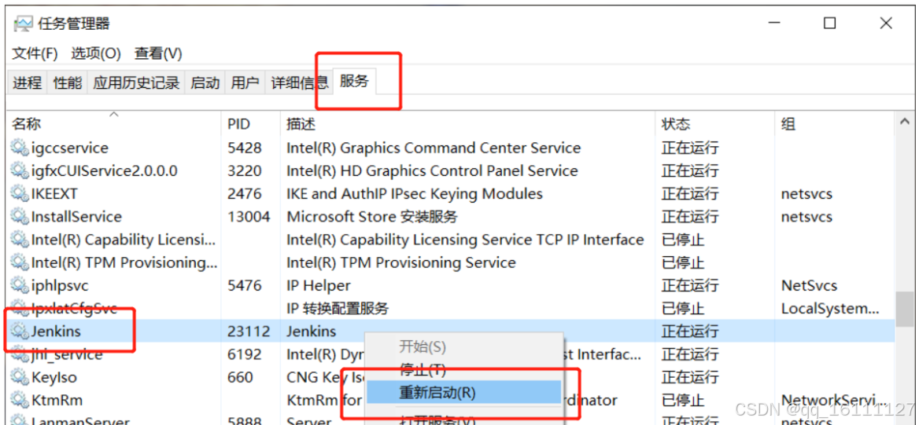The height and width of the screenshot is (425, 919).
Task: Sort services by the 状态 column header
Action: [x=715, y=123]
